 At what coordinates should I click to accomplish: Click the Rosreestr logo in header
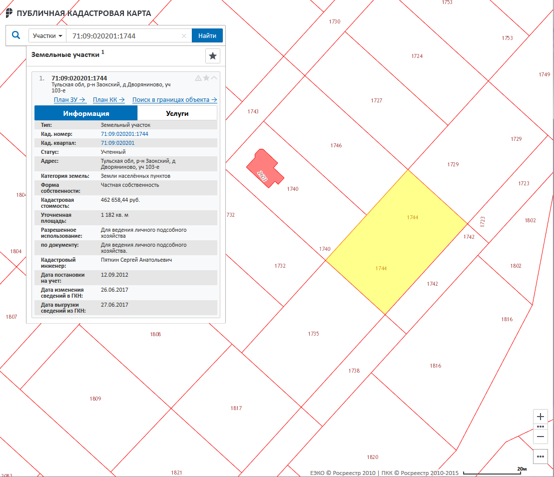tap(9, 13)
